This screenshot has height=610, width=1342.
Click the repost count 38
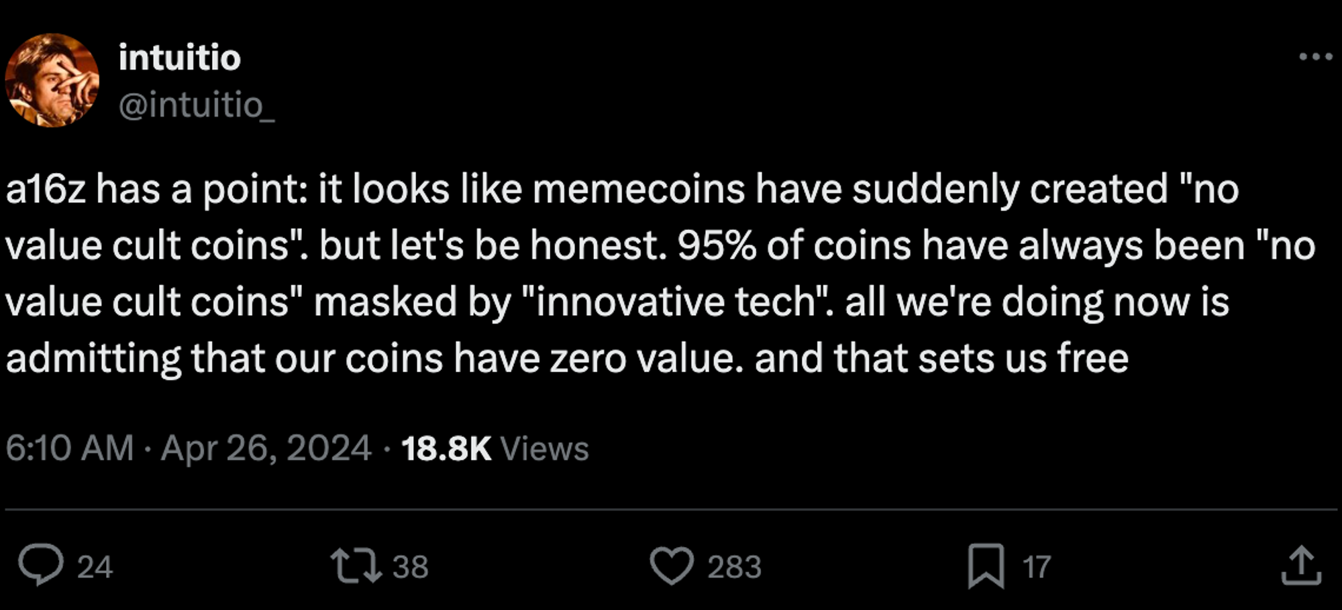[410, 567]
